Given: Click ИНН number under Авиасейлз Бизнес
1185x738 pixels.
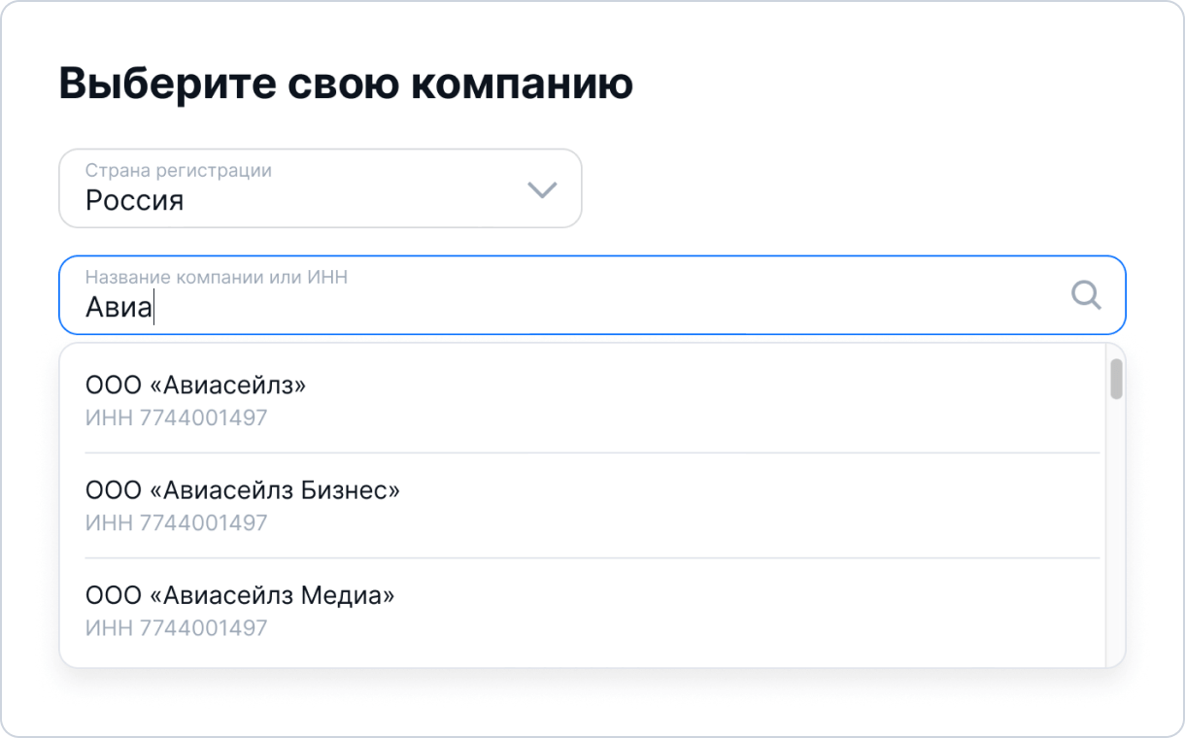Looking at the screenshot, I should tap(176, 523).
